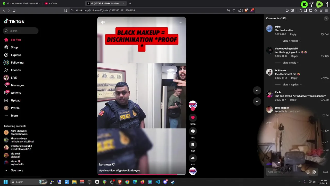
Task: Expand View 7 replies under Mike
Action: 292,41
